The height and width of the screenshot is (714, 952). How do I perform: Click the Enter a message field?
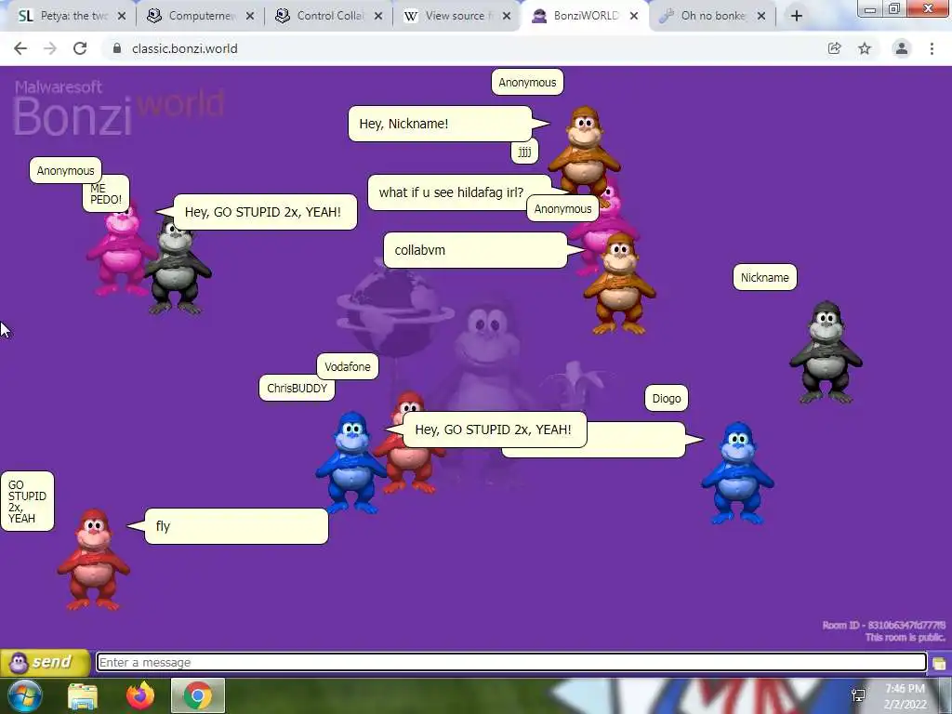(x=511, y=662)
